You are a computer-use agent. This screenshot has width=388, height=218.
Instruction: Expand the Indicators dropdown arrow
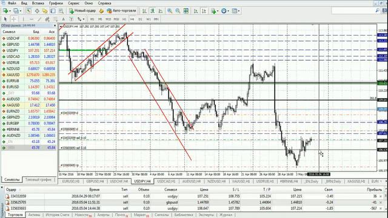(218, 11)
